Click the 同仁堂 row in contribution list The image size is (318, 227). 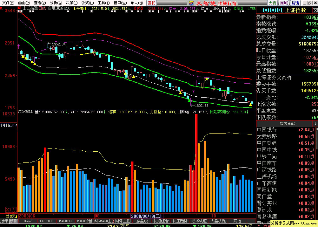click(286, 196)
